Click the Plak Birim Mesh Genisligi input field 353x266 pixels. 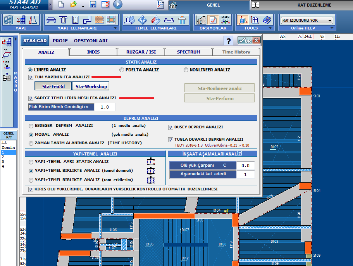tap(105, 107)
